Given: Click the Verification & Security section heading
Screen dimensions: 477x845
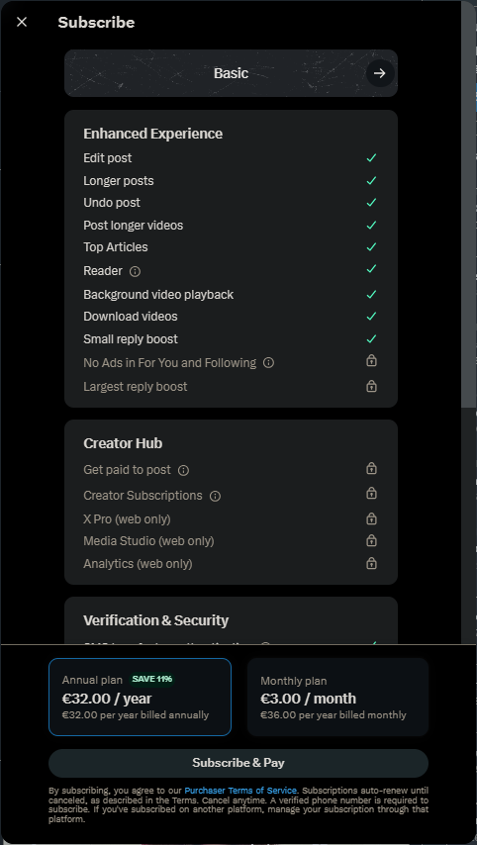Looking at the screenshot, I should (155, 620).
